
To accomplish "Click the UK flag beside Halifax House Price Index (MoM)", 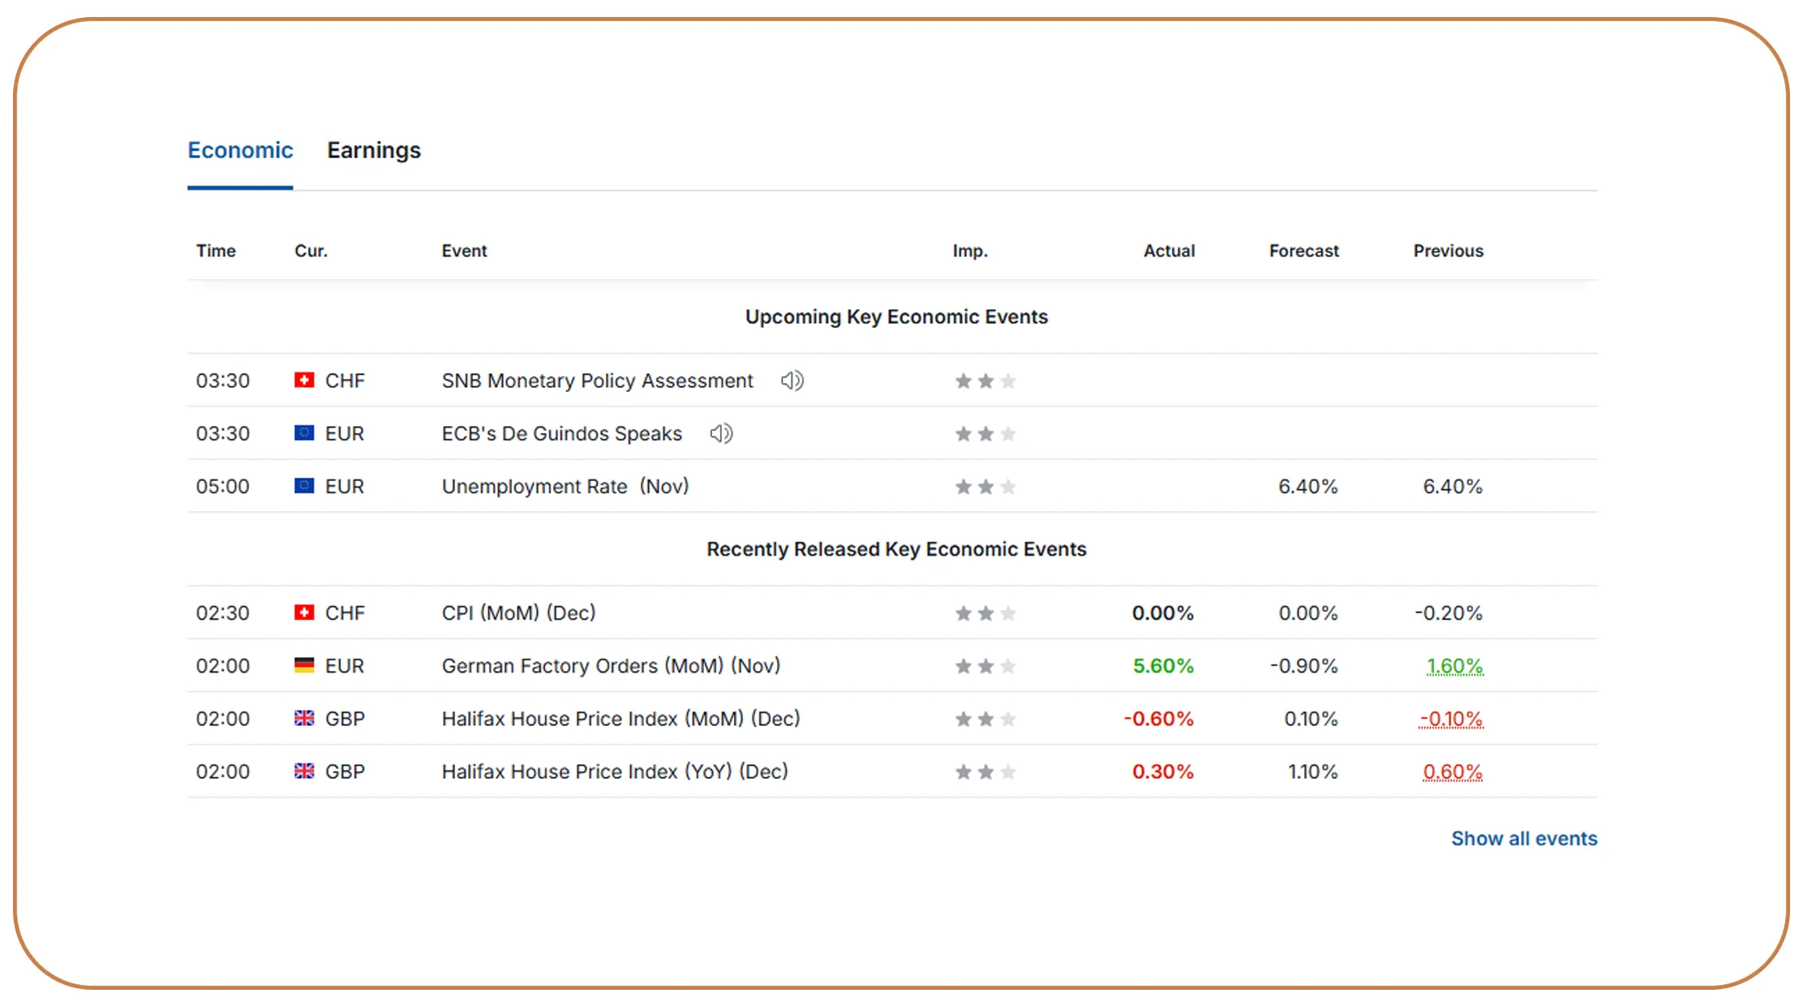I will click(x=303, y=719).
